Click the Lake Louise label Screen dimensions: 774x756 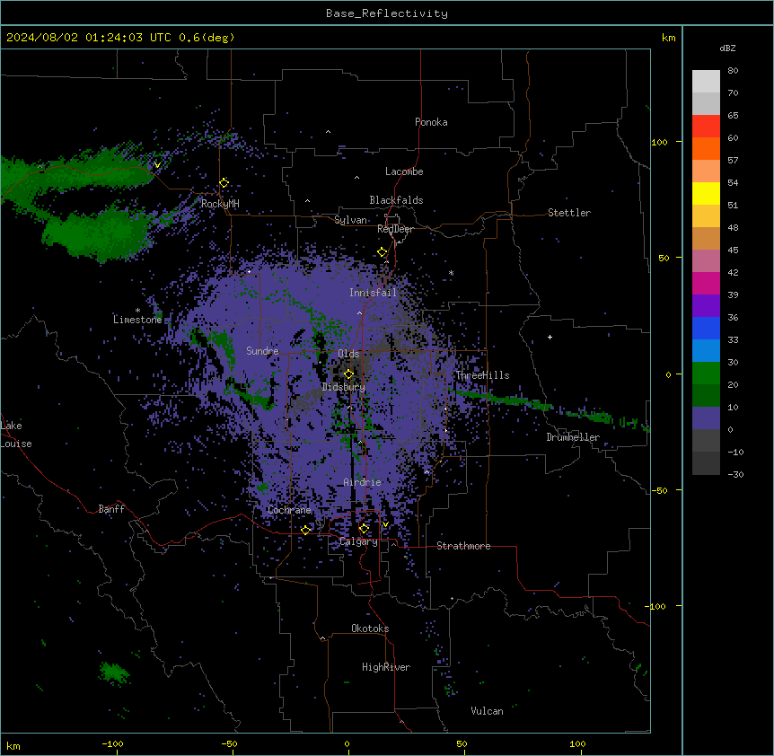16,435
